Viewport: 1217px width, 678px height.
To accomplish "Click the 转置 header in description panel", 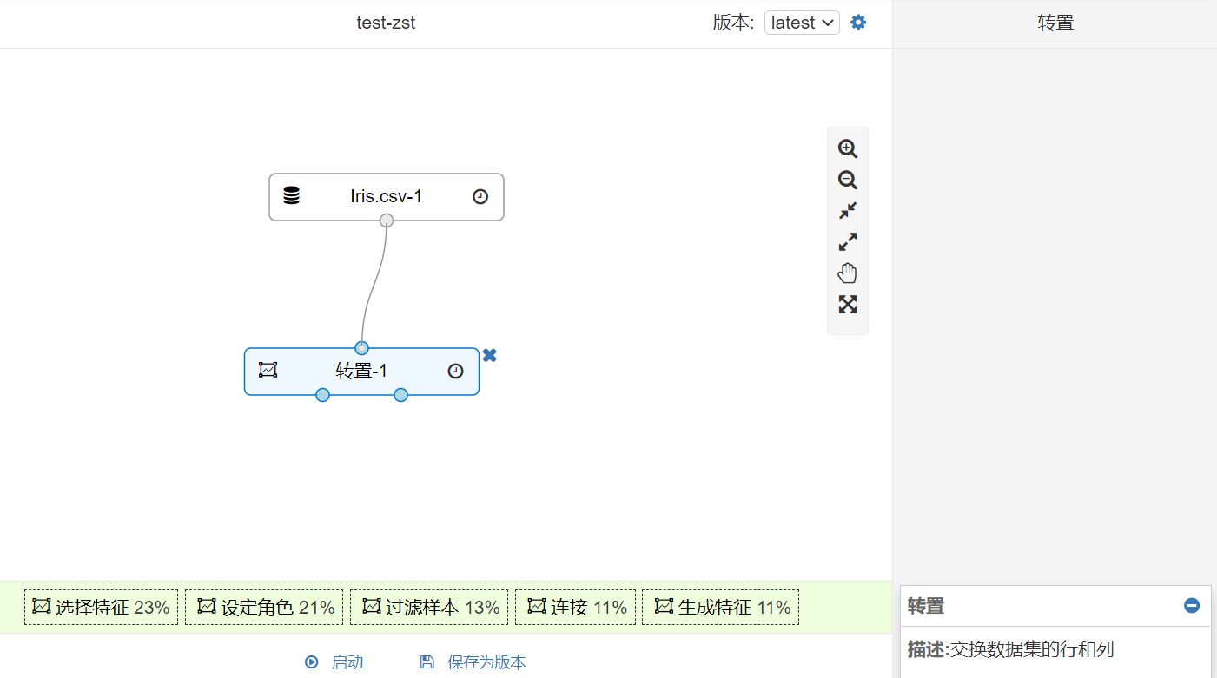I will pyautogui.click(x=926, y=606).
